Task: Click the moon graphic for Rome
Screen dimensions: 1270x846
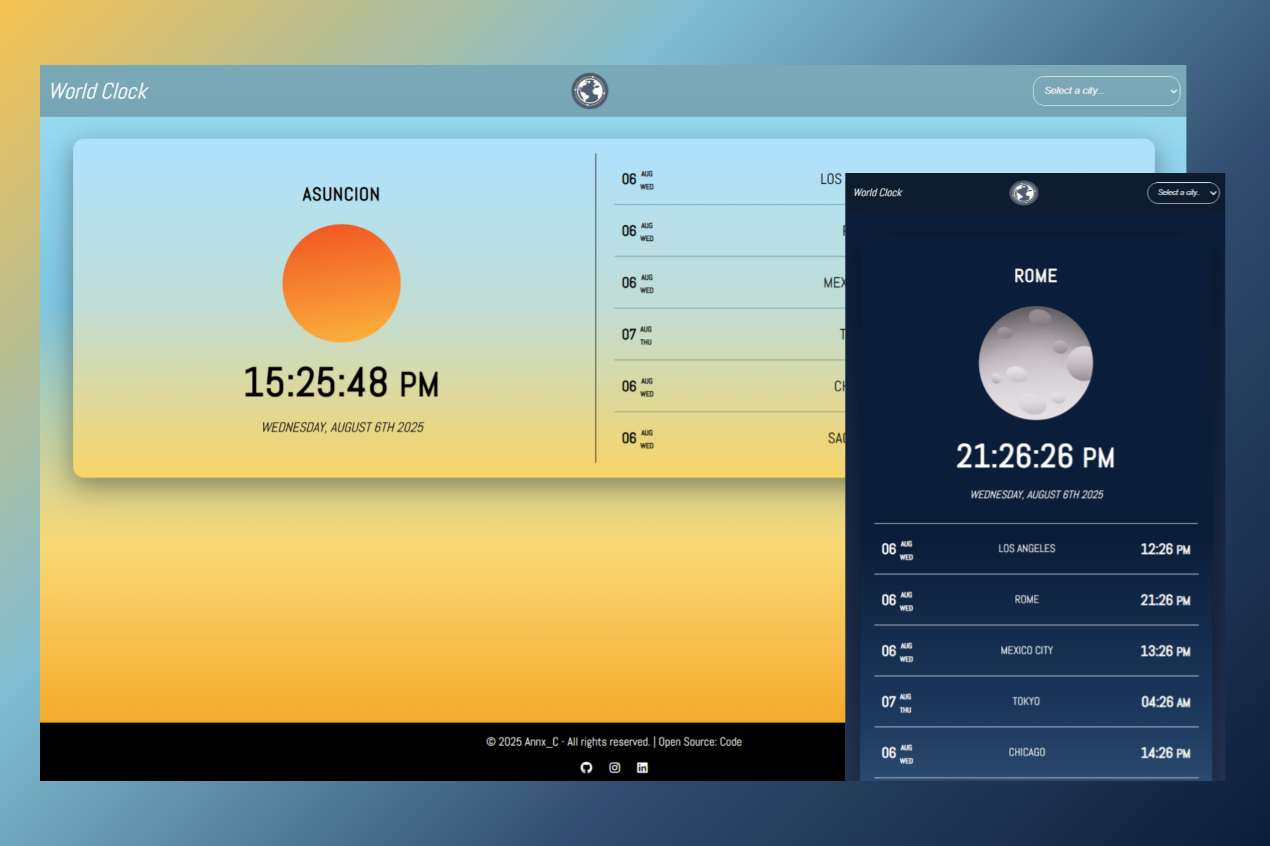Action: pos(1035,363)
